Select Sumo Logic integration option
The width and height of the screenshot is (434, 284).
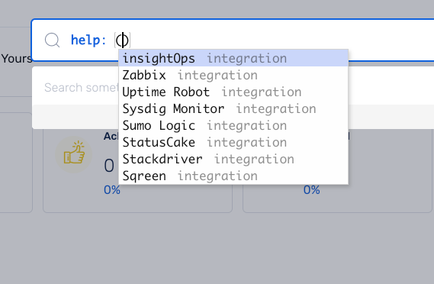pos(233,125)
